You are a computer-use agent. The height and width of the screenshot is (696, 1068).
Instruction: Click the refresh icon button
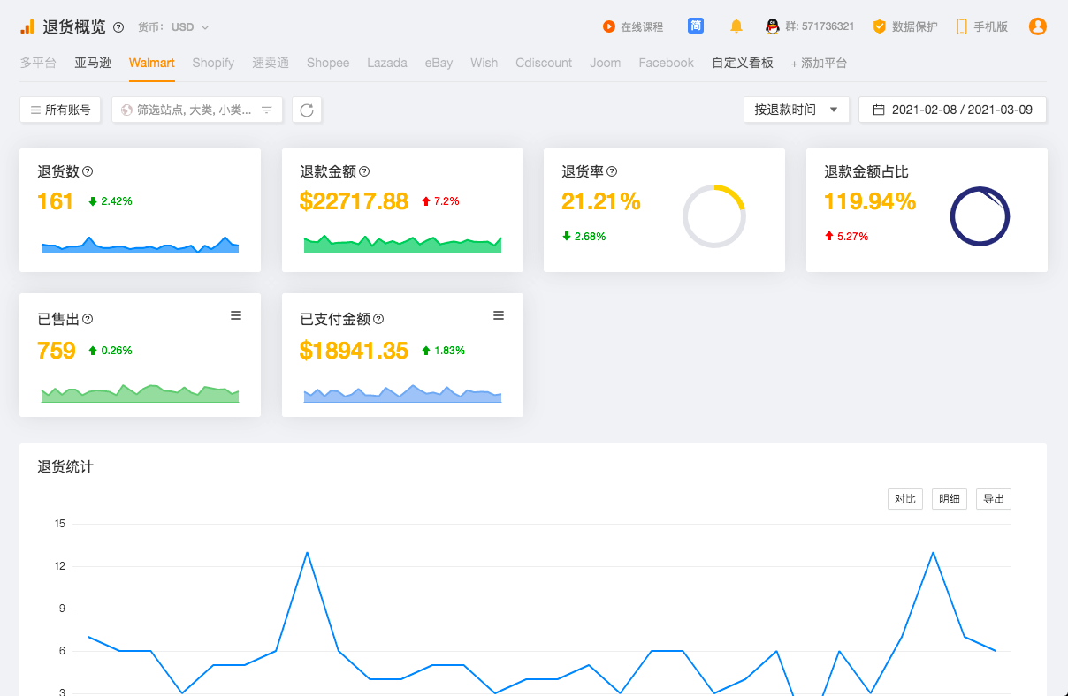click(307, 110)
